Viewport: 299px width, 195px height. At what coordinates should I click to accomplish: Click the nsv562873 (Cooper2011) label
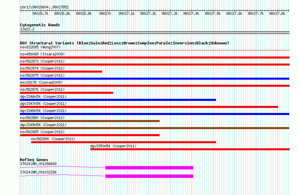pos(42,61)
